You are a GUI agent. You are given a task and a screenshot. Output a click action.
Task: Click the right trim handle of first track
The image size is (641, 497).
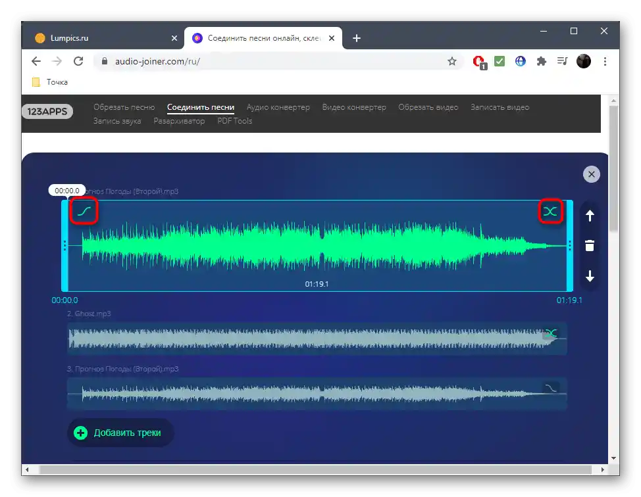[569, 245]
